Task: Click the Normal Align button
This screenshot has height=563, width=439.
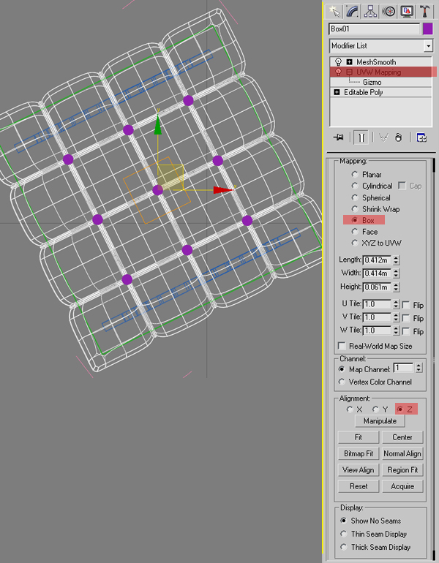Action: tap(402, 453)
